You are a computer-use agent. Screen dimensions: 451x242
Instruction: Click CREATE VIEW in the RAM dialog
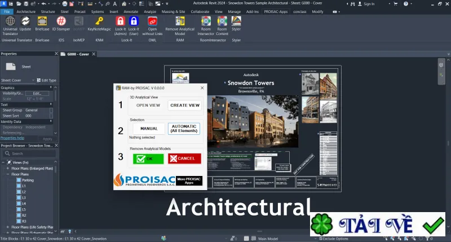click(x=185, y=105)
